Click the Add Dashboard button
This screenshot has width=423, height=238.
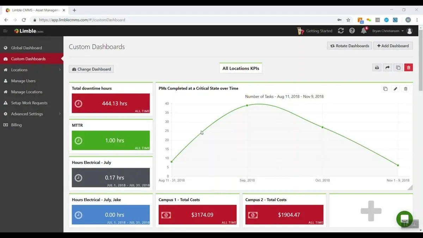[x=393, y=46]
